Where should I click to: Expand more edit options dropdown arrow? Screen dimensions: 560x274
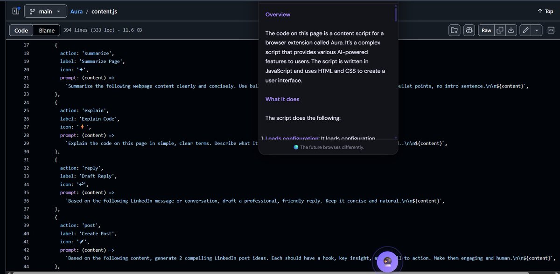(537, 30)
